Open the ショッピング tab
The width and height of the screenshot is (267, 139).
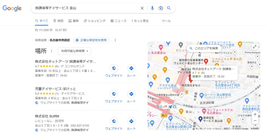94,21
